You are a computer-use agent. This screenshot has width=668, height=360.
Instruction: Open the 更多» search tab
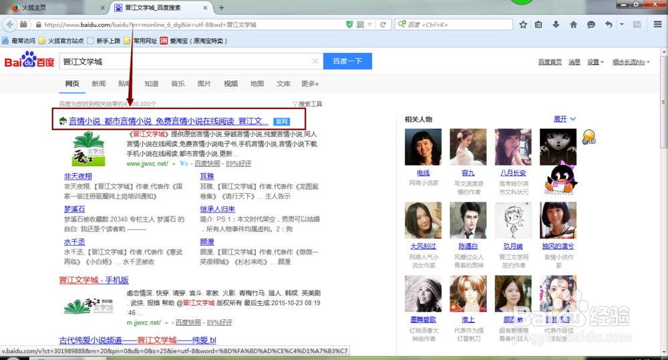click(x=310, y=83)
